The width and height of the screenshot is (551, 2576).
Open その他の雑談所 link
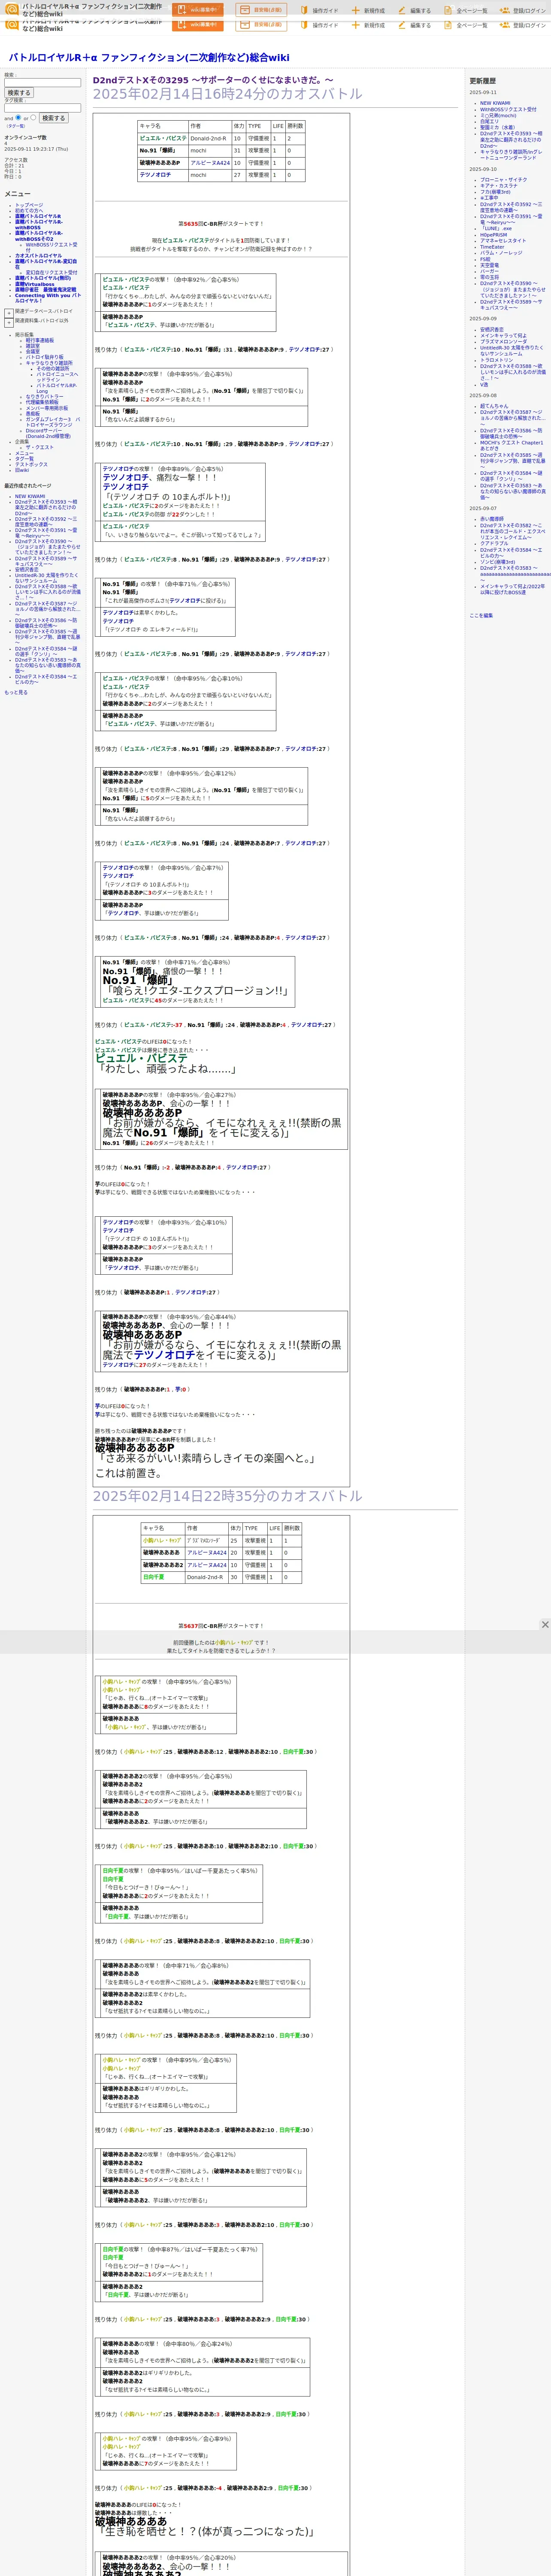coord(53,369)
